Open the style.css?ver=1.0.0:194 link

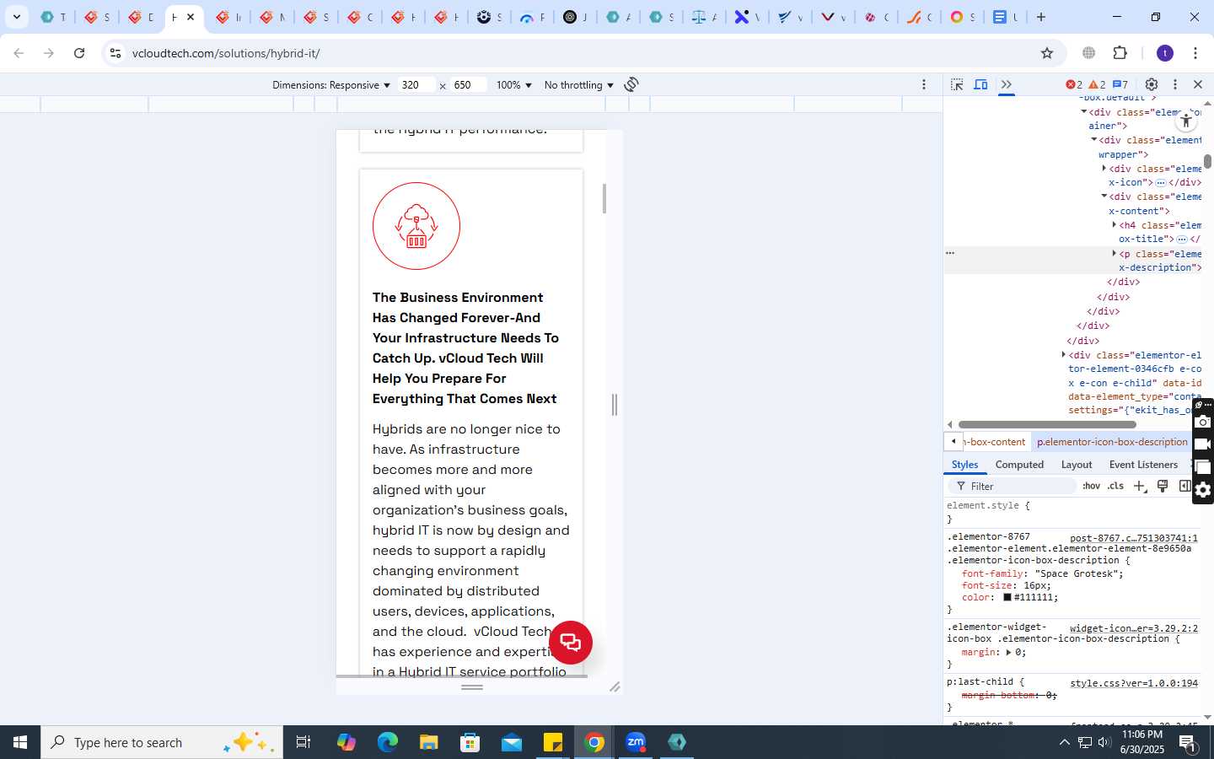[1134, 683]
